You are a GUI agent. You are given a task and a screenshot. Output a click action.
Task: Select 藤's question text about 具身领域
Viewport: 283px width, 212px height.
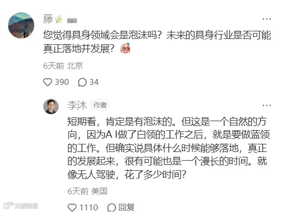click(x=157, y=42)
